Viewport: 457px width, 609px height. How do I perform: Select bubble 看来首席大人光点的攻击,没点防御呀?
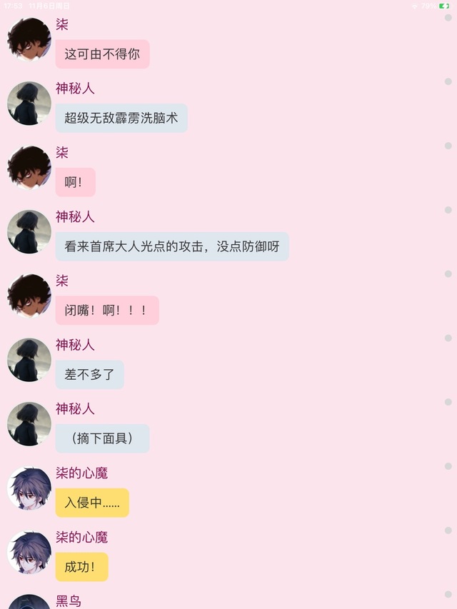coord(172,246)
